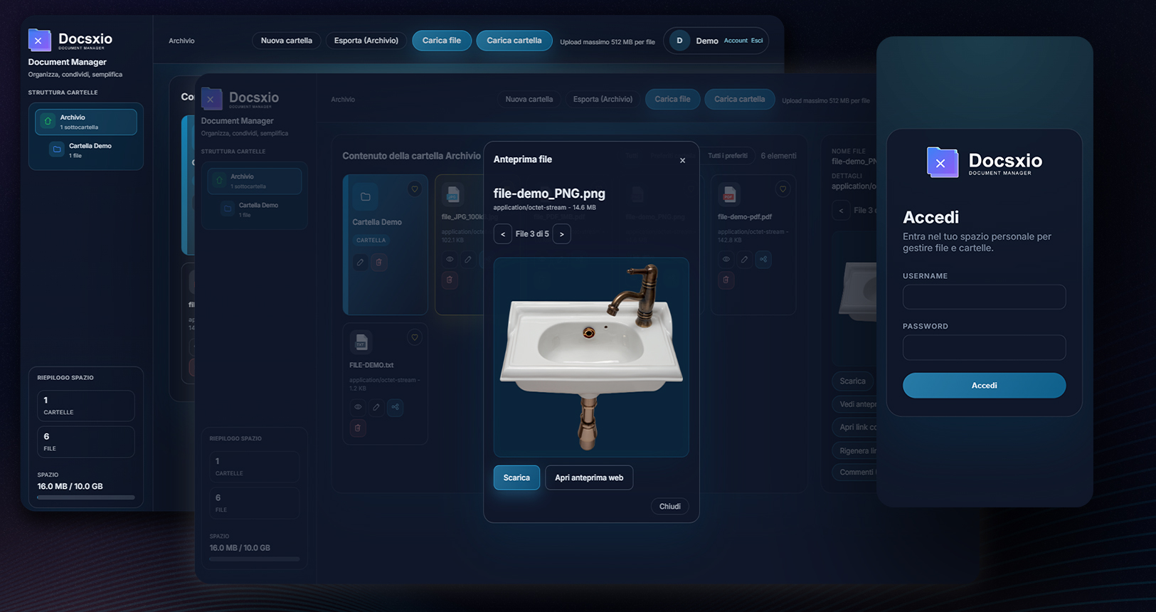Select Archivio folder in back window tree
The image size is (1156, 612).
[86, 122]
